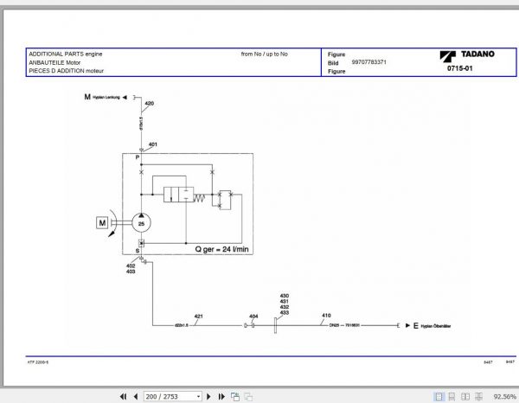Screen dimensions: 519x403
Task: Go to the previous page
Action: pyautogui.click(x=136, y=396)
